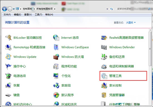Click the 凭据管理器 safe icon
Screen dimensions: 153x107
(x=104, y=95)
